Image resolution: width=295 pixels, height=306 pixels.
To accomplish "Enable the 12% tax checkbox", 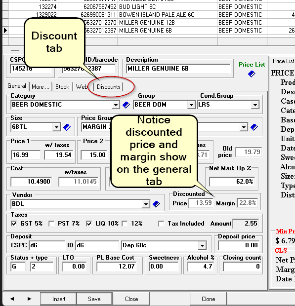I will pos(125,224).
